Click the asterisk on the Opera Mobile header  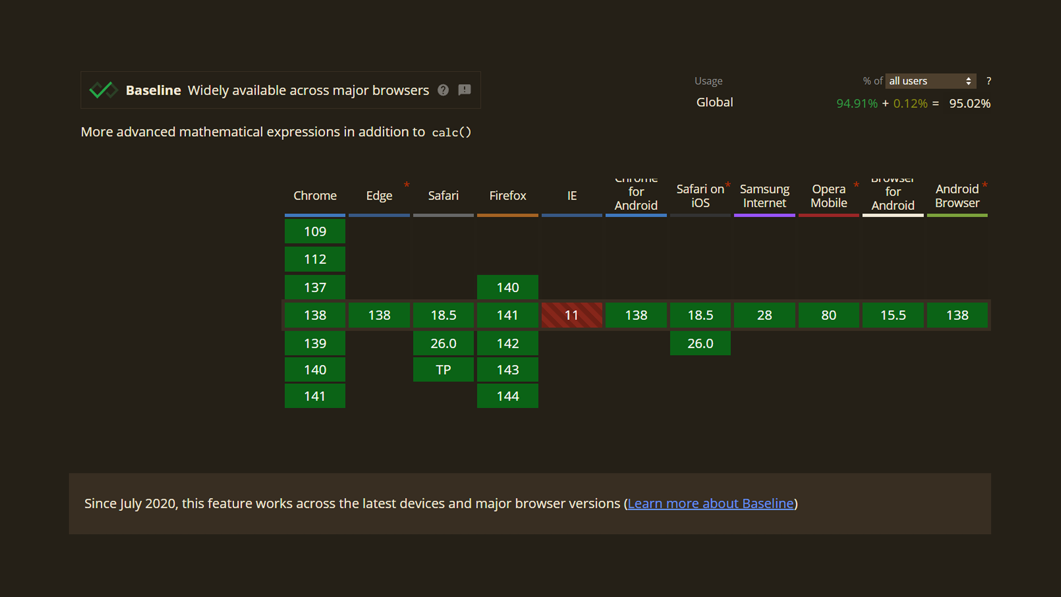[x=856, y=185]
